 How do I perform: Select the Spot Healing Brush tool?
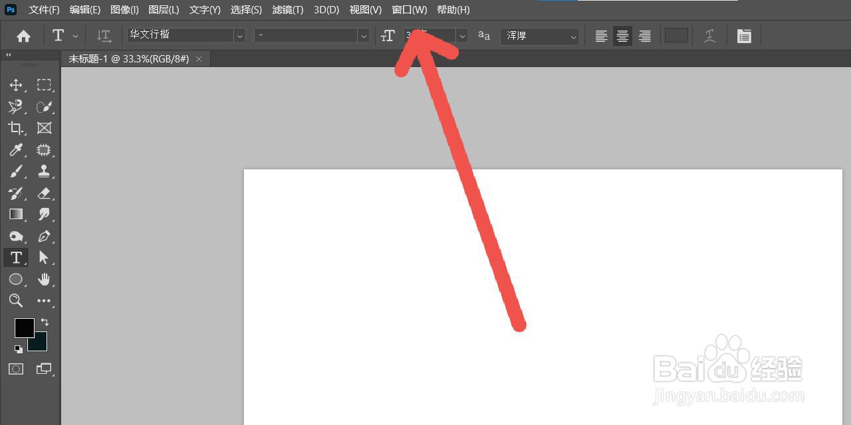44,150
